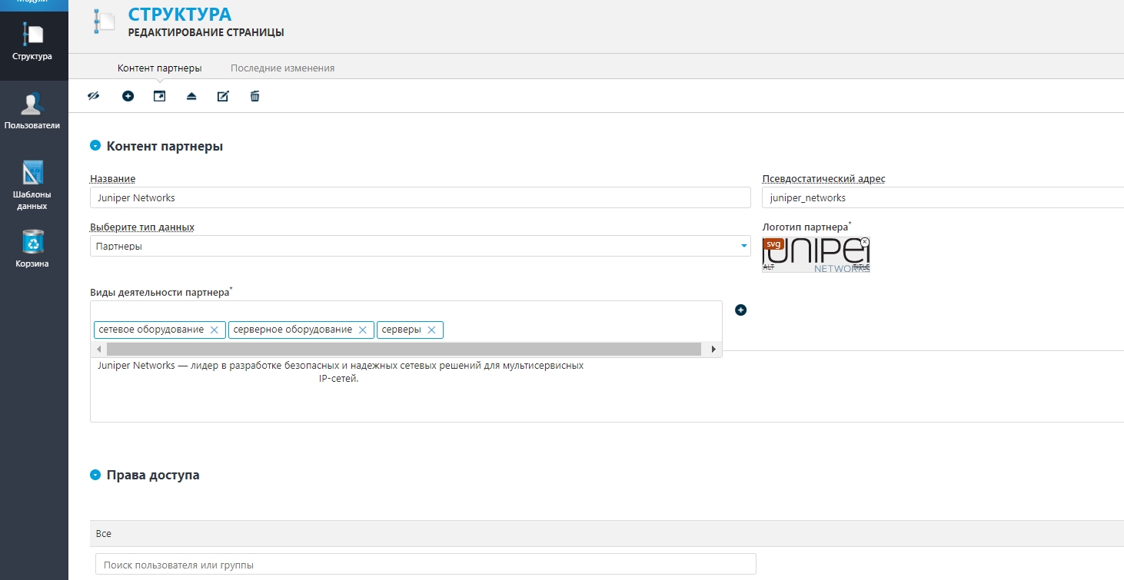Click the Название field label
The width and height of the screenshot is (1124, 580).
pyautogui.click(x=112, y=178)
